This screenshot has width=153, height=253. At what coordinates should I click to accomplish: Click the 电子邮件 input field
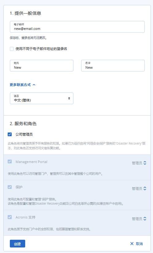(77, 27)
